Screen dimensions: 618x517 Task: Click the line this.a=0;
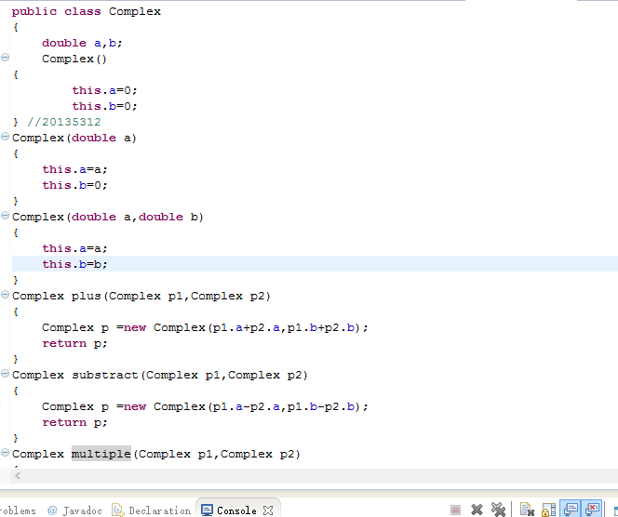104,90
